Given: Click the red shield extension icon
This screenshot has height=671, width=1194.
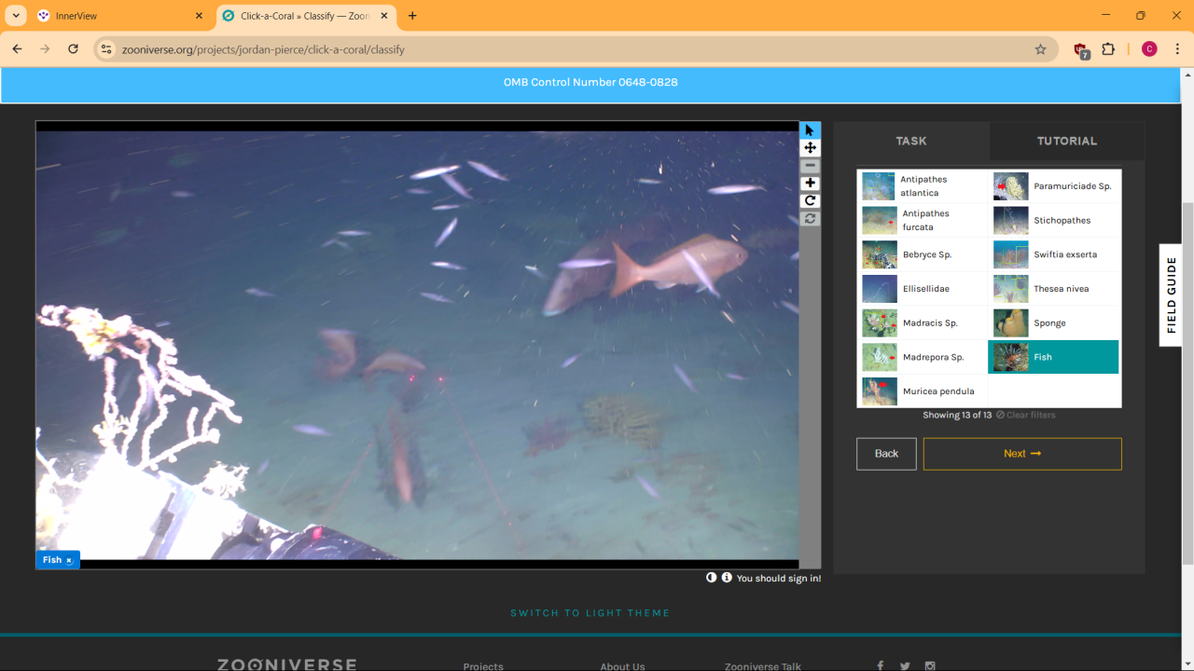Looking at the screenshot, I should pyautogui.click(x=1080, y=49).
